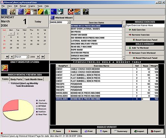Click the green pyramid toolbar icon
The width and height of the screenshot is (166, 138).
point(47,12)
